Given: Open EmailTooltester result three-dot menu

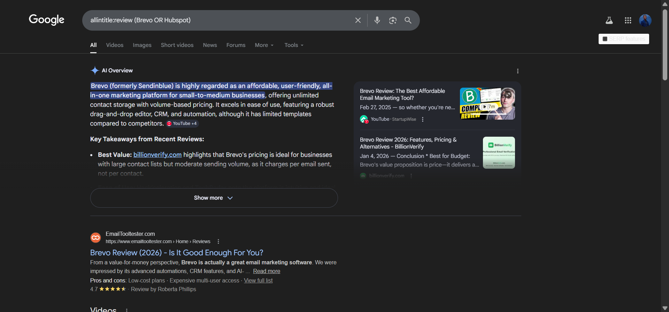Looking at the screenshot, I should pyautogui.click(x=218, y=241).
